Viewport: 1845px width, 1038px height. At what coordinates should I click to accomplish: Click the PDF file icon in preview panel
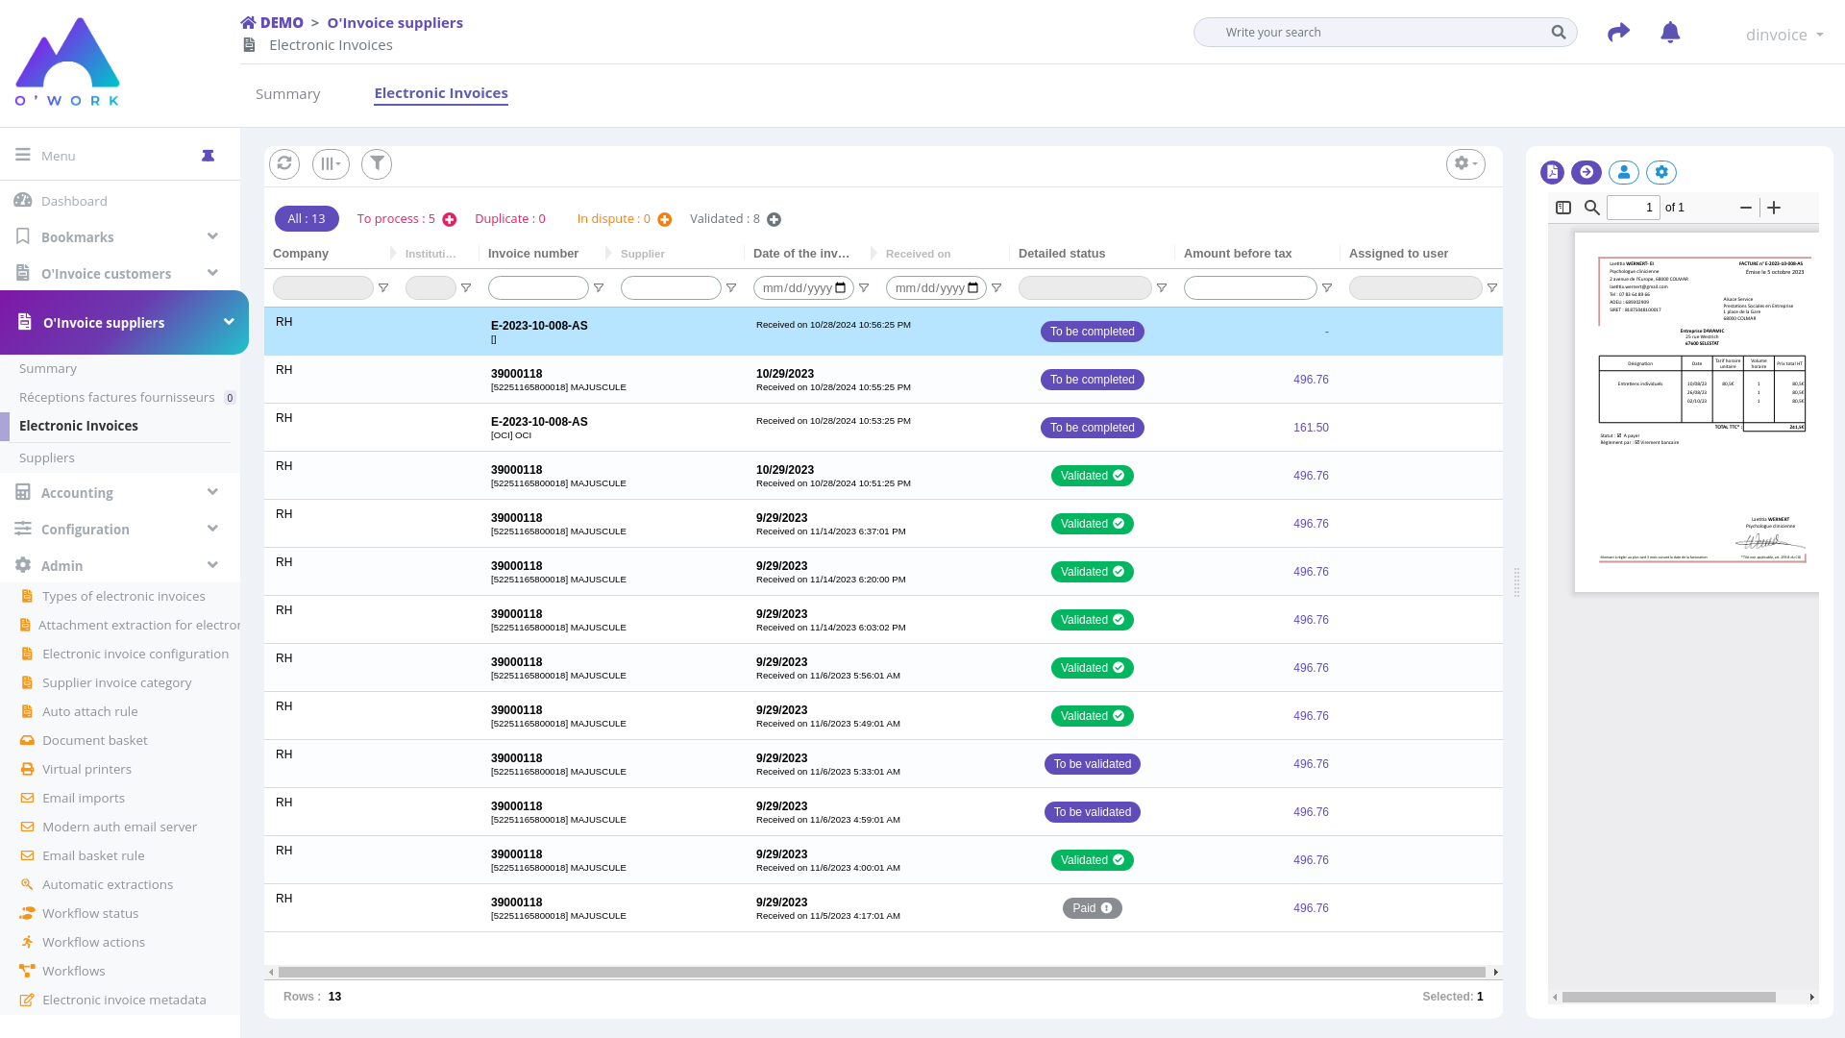(1552, 172)
